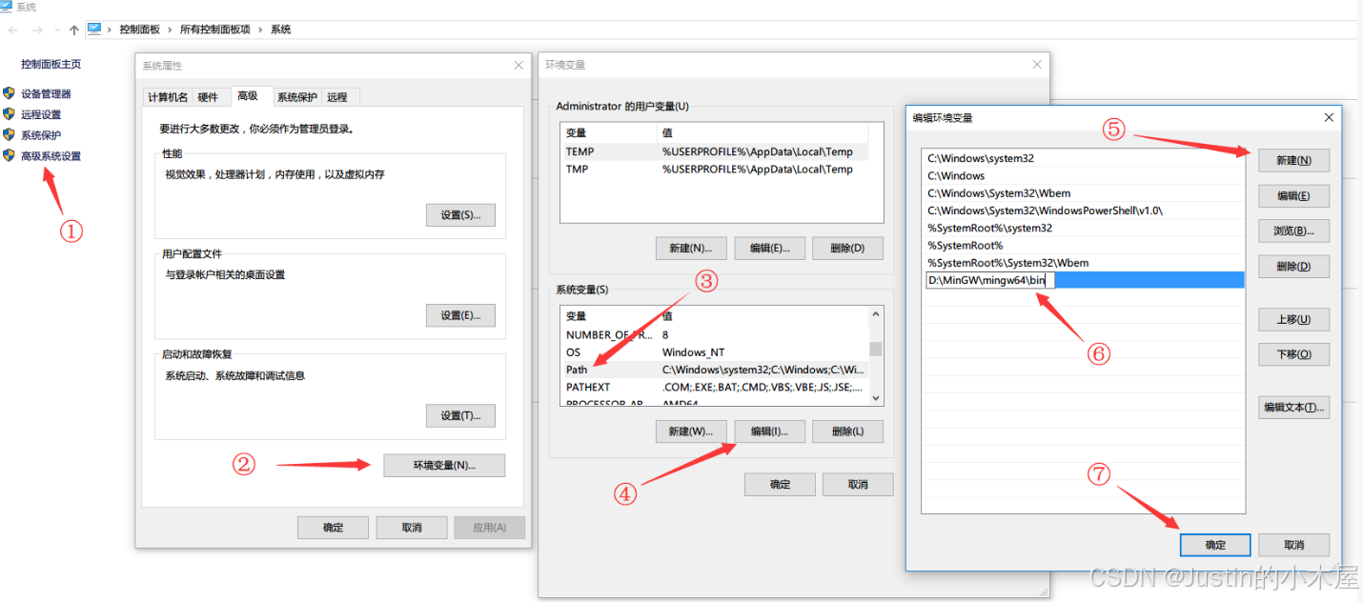Select PATHEXT system variable row
The height and width of the screenshot is (602, 1363).
coord(714,387)
